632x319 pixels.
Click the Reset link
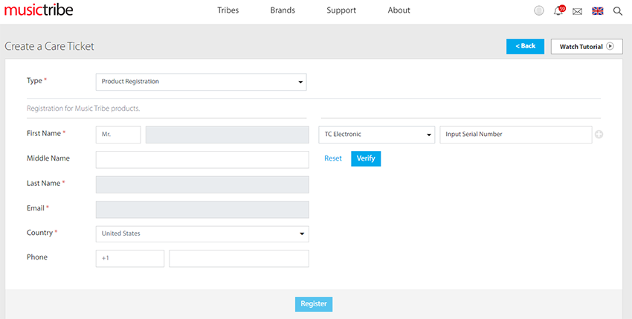(333, 158)
